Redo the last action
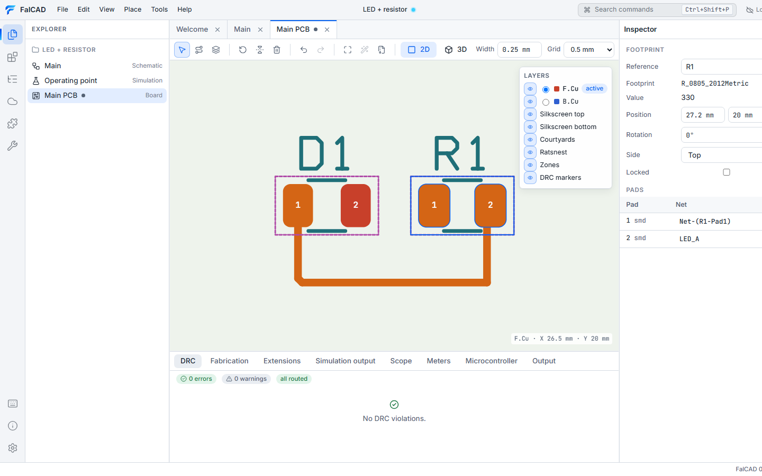 click(321, 50)
